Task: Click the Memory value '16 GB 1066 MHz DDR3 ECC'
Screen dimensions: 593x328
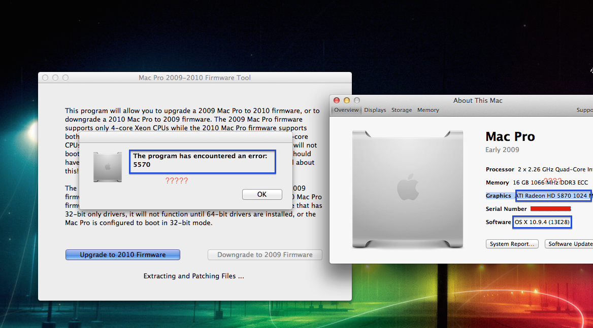Action: pos(550,183)
